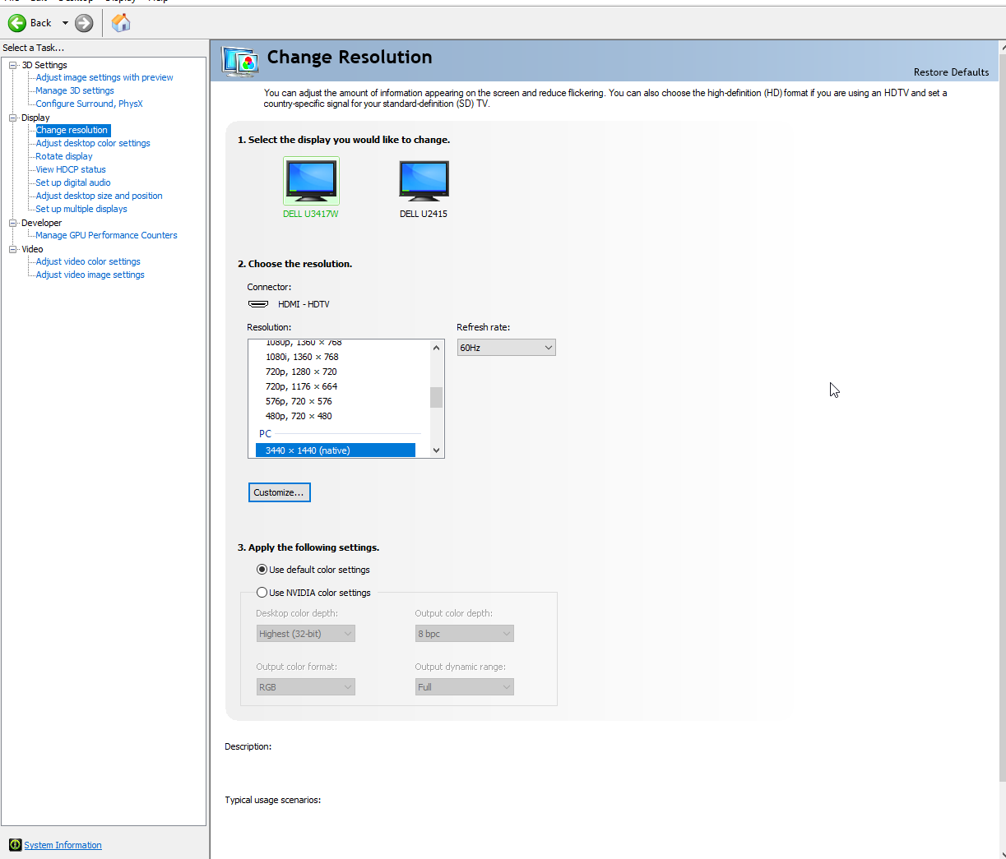Viewport: 1006px width, 859px height.
Task: Select the DELL U2415 monitor thumbnail
Action: (x=424, y=181)
